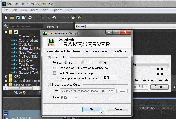Open a project with the folder icon
Image resolution: width=176 pixels, height=119 pixels.
click(12, 17)
